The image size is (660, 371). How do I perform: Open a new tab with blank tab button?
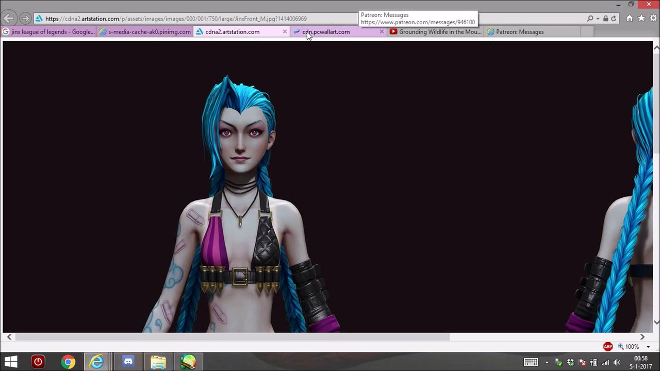[588, 32]
